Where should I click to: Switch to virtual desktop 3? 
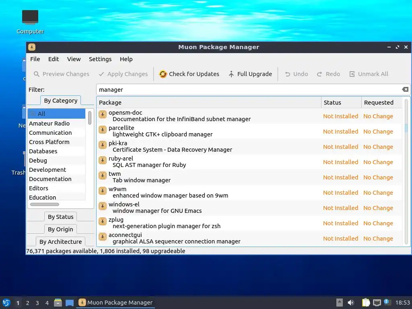click(x=37, y=303)
